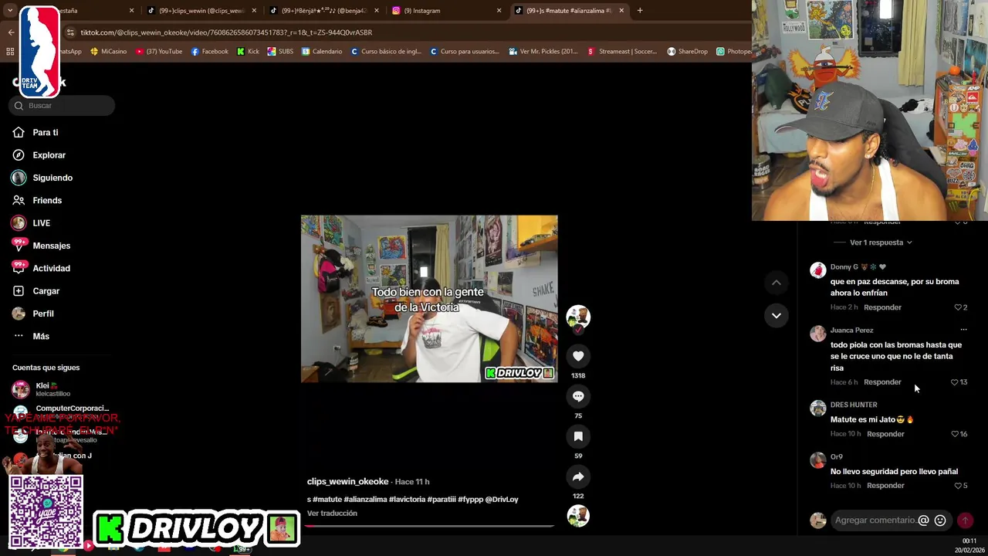Reply to DRES HUNTER's comment
The width and height of the screenshot is (988, 556).
(885, 434)
